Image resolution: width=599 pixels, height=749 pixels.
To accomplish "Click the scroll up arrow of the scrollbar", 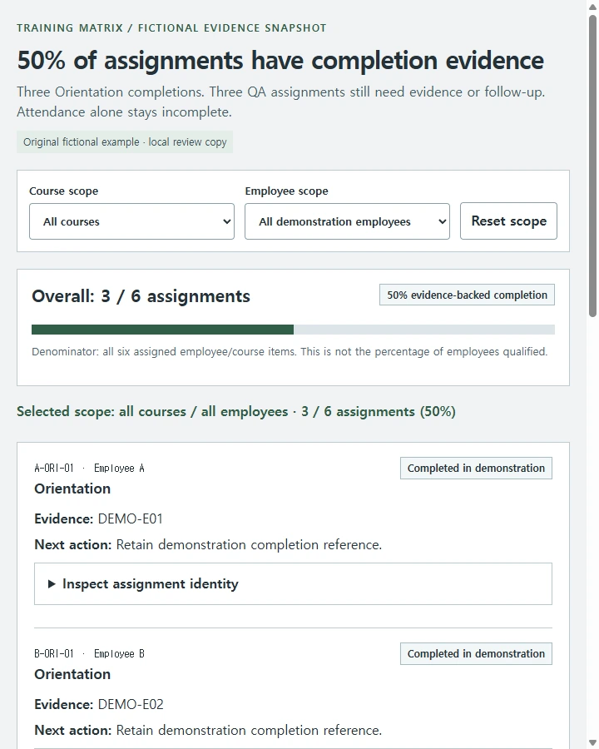I will pos(592,7).
